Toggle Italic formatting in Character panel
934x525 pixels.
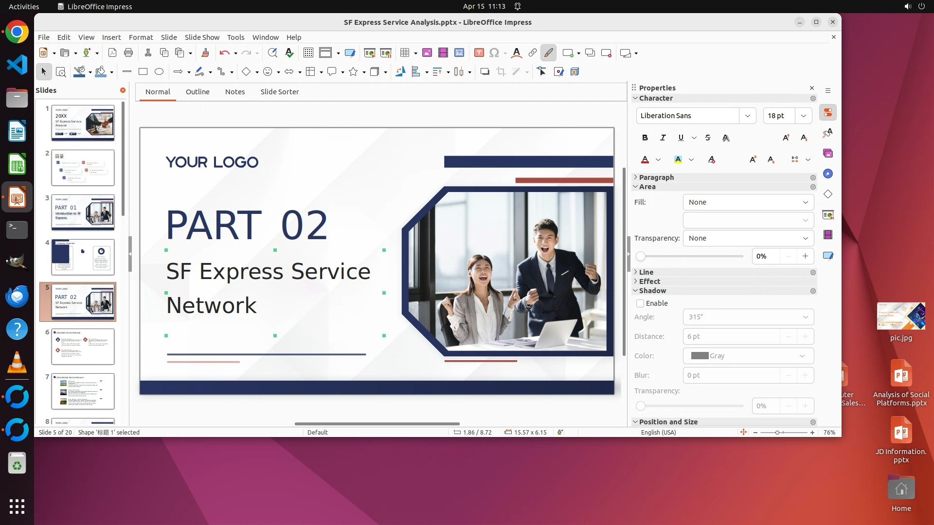pyautogui.click(x=663, y=138)
